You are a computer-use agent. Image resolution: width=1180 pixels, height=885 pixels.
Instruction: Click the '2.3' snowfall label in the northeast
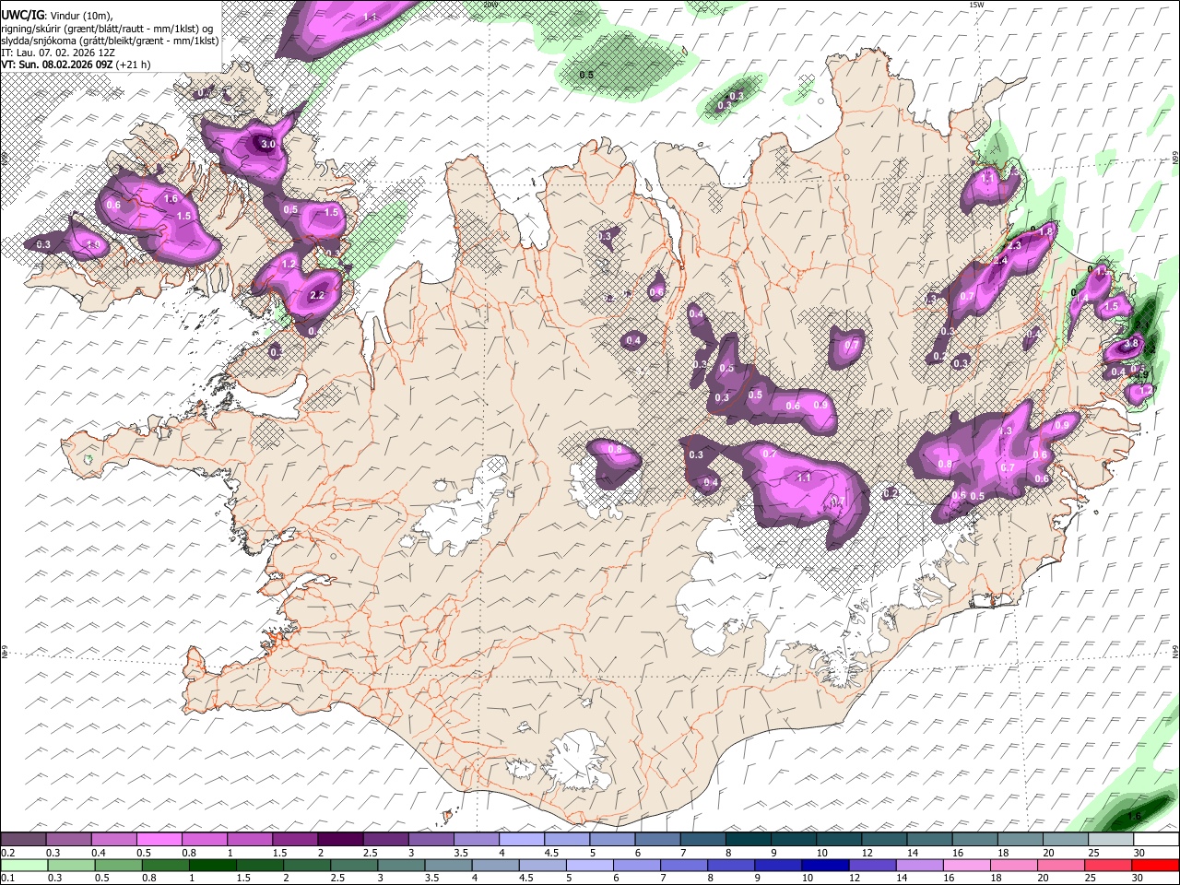pyautogui.click(x=1015, y=245)
